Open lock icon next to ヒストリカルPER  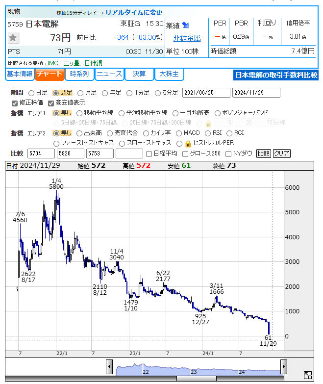coord(188,144)
